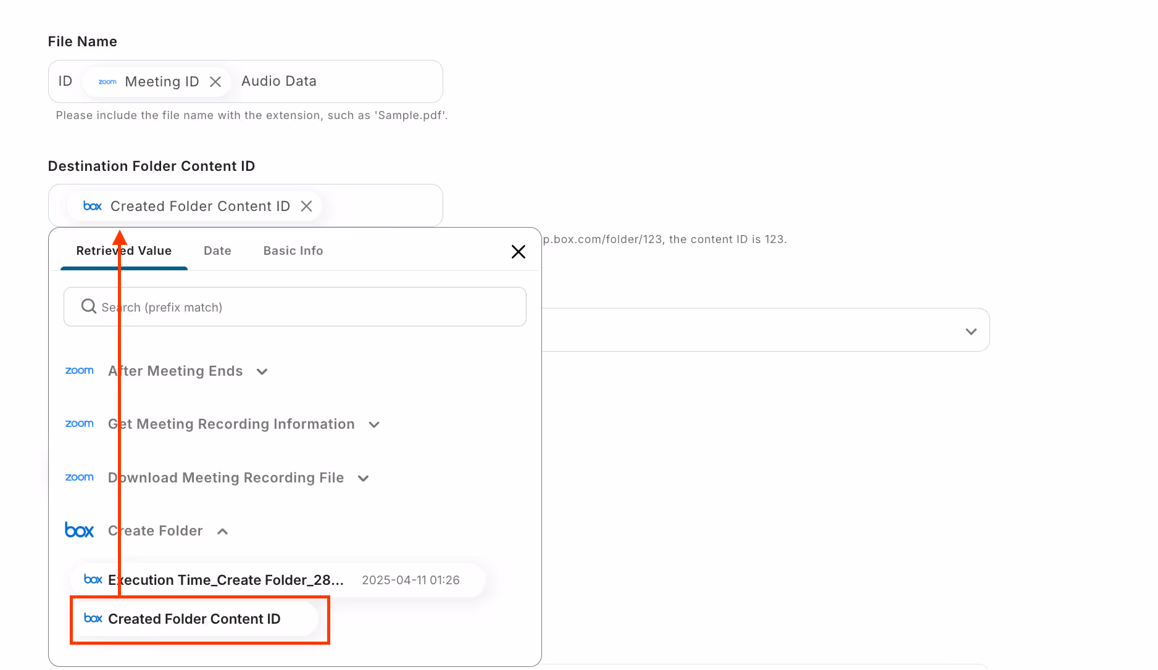Image resolution: width=1158 pixels, height=670 pixels.
Task: Expand the Download Meeting Recording File section
Action: (364, 478)
